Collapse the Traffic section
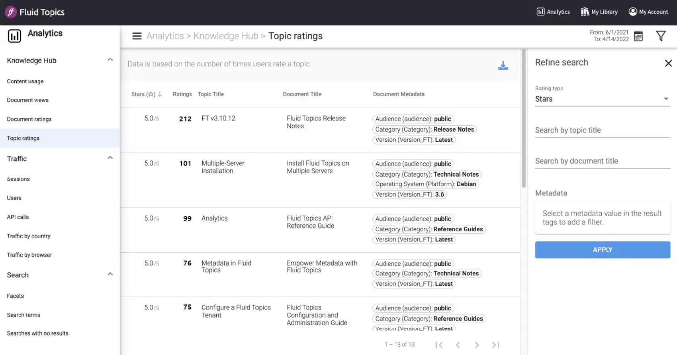 (x=110, y=158)
